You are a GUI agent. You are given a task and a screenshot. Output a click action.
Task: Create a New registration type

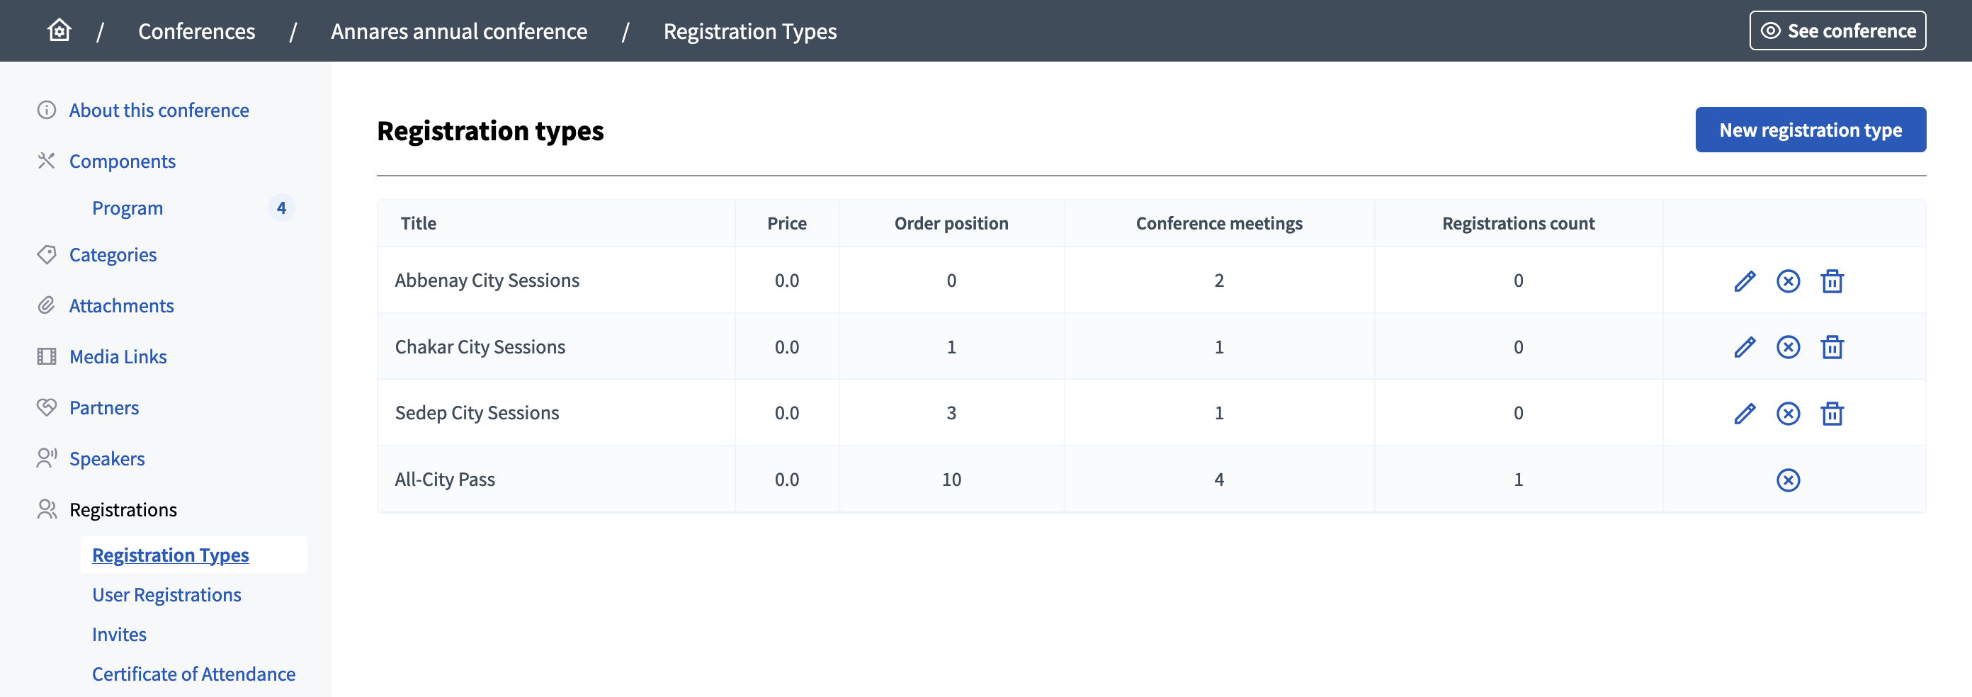coord(1810,130)
